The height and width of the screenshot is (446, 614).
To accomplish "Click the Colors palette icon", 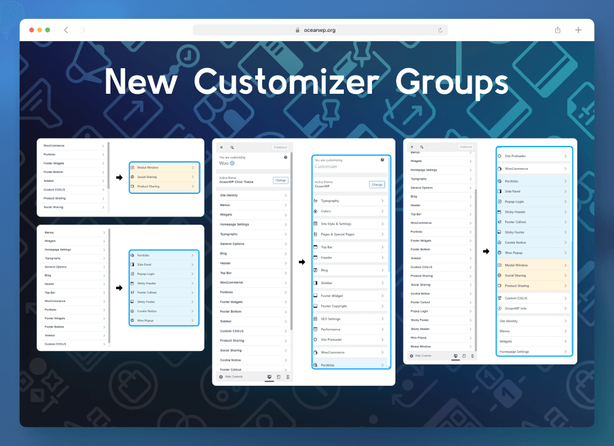I will pos(316,211).
